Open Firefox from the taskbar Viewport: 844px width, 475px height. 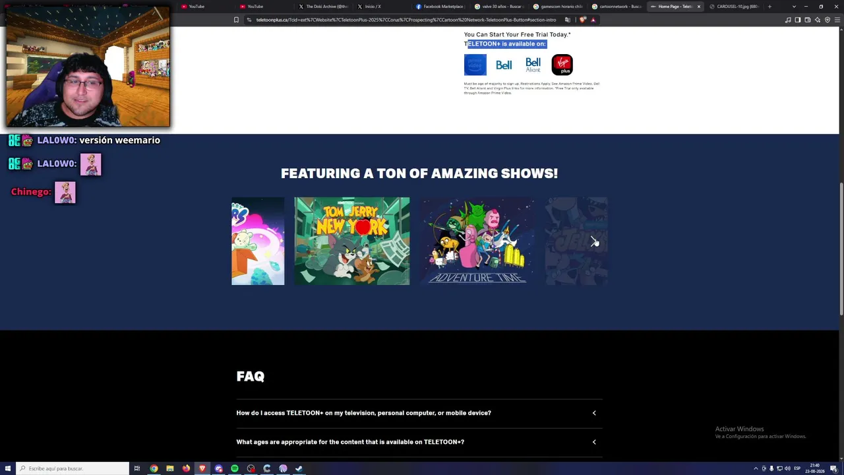186,468
